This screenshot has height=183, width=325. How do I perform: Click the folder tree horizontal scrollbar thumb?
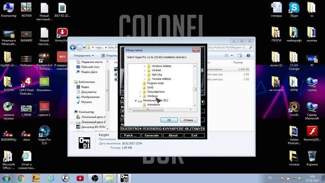tap(148, 109)
